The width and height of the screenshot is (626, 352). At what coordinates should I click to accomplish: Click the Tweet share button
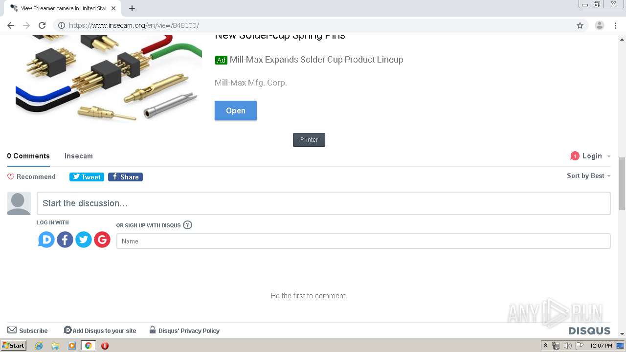click(x=87, y=177)
